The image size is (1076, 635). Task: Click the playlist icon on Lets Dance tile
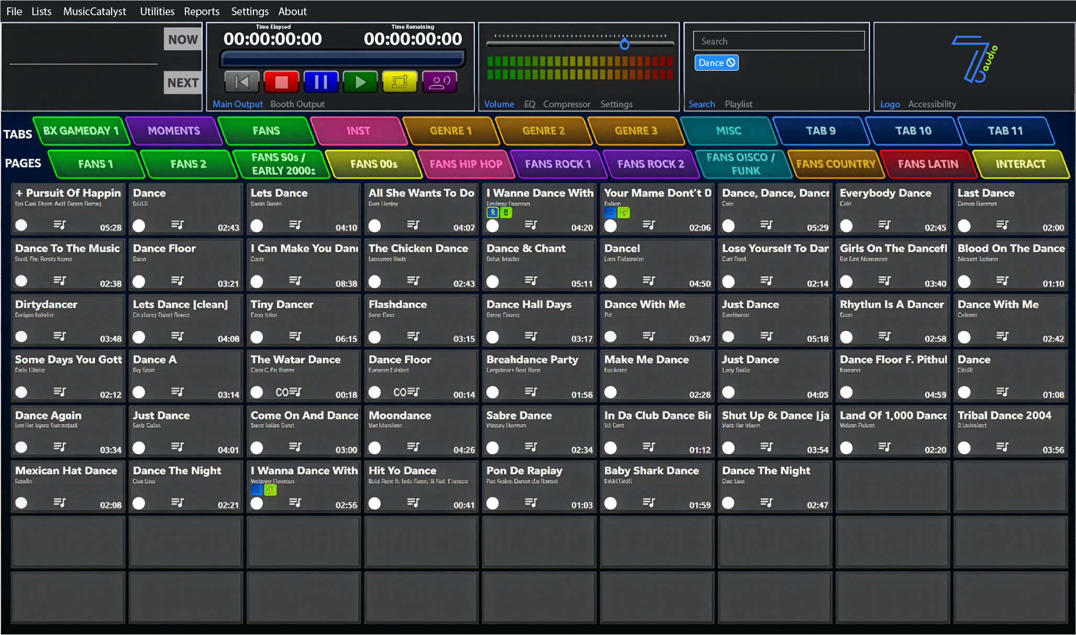295,225
